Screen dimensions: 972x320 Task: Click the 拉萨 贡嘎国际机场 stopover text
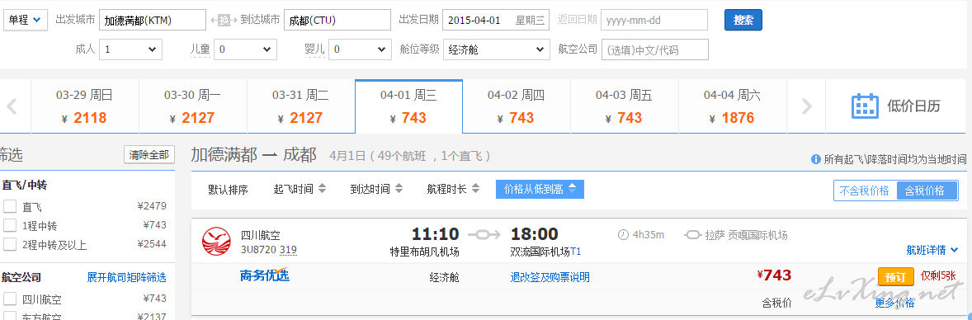pos(746,235)
